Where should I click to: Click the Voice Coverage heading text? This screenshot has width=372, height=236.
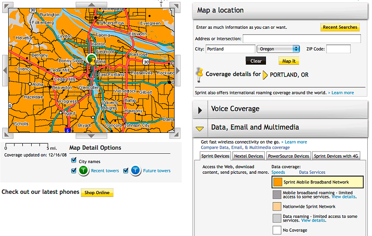235,109
